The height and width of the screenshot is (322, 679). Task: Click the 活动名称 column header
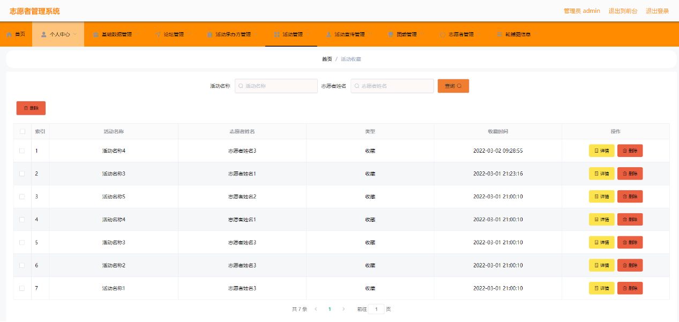114,131
